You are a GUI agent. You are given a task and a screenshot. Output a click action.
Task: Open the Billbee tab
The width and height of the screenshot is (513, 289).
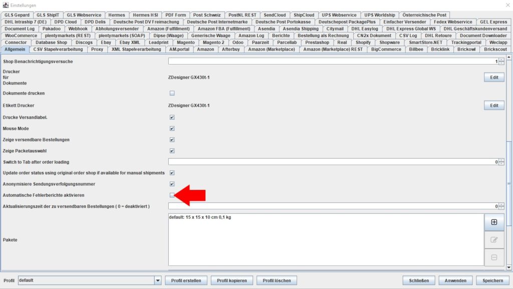[416, 50]
